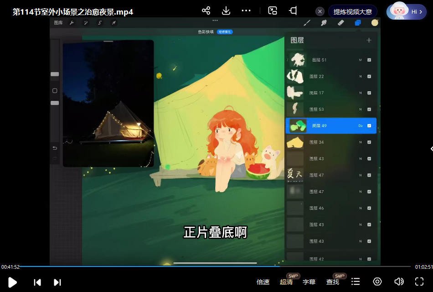Click the download icon at the top

click(226, 10)
